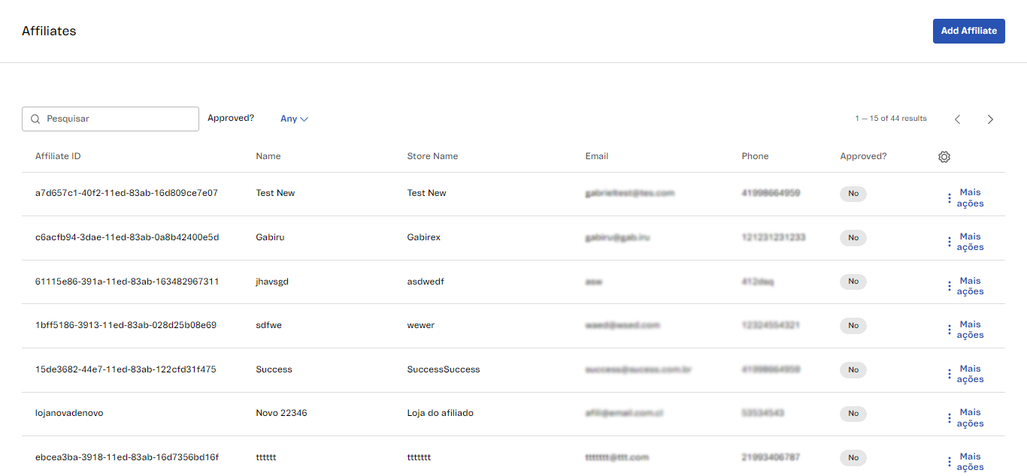The width and height of the screenshot is (1027, 476).
Task: Go to next page of results
Action: 990,119
